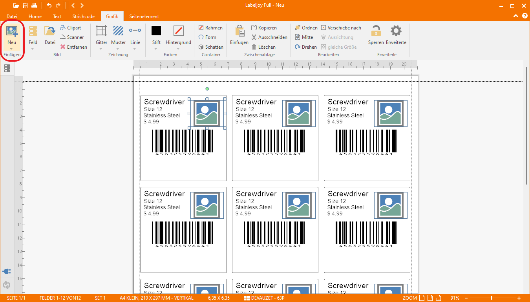The width and height of the screenshot is (530, 302).
Task: Click Ausschneiden scissors icon
Action: click(254, 37)
